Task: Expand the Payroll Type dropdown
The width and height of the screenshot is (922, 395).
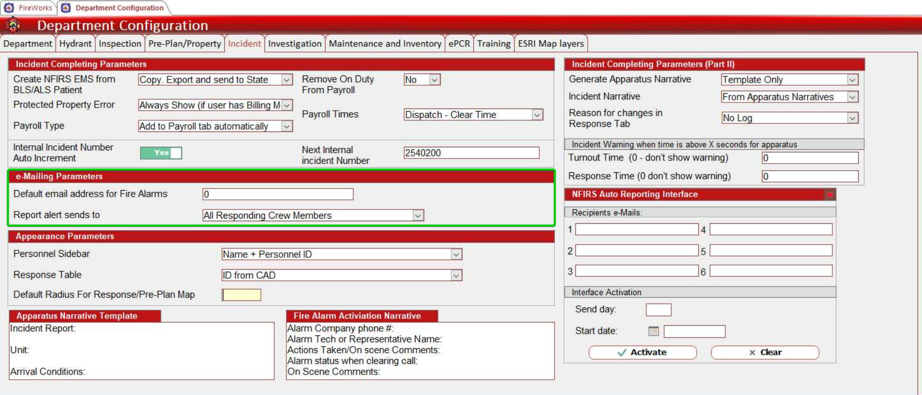Action: point(287,126)
